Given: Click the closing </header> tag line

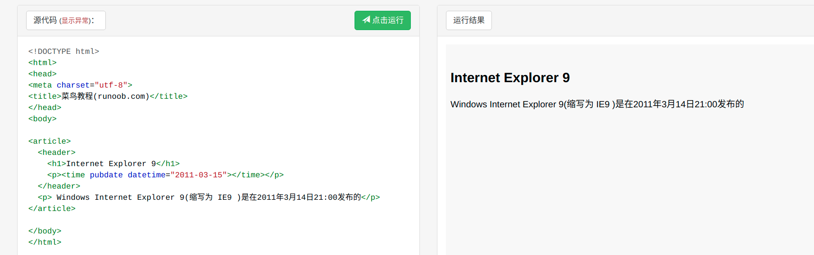Looking at the screenshot, I should [x=59, y=186].
